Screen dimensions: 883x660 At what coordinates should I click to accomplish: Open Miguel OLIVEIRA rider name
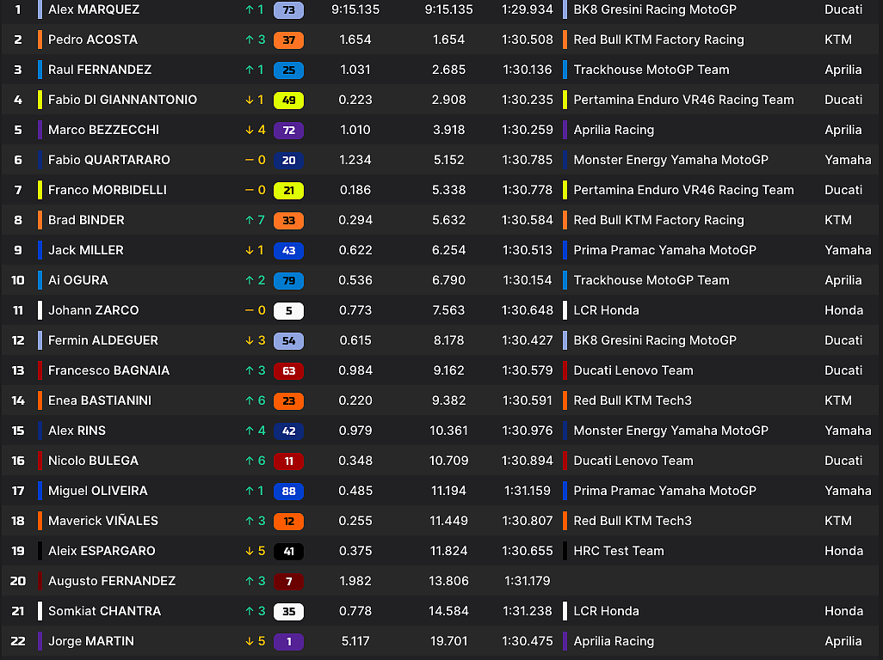pos(98,491)
